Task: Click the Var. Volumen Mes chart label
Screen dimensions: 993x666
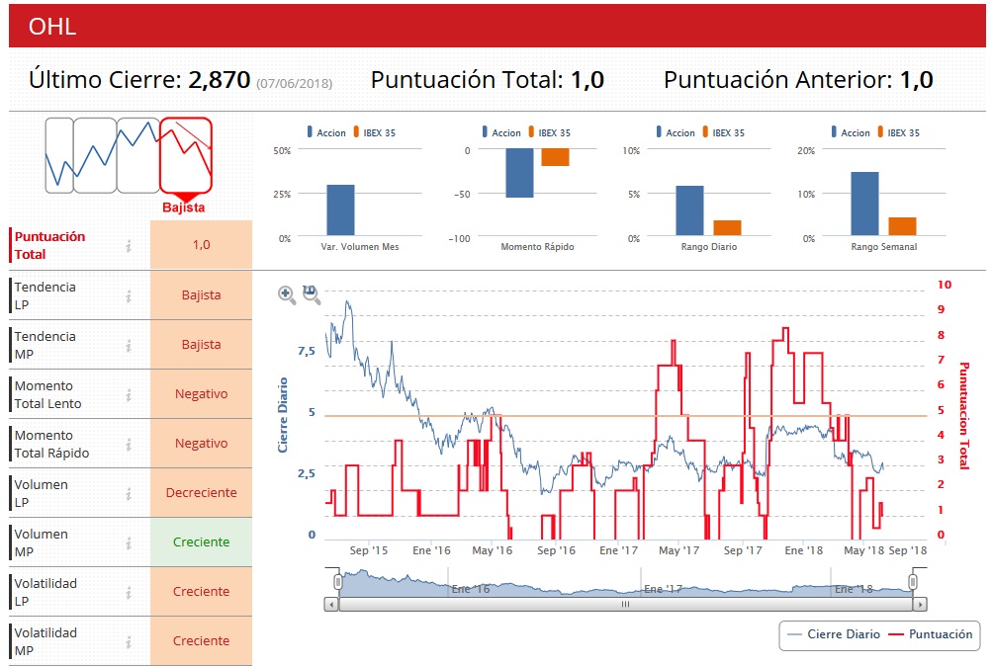Action: [x=360, y=247]
